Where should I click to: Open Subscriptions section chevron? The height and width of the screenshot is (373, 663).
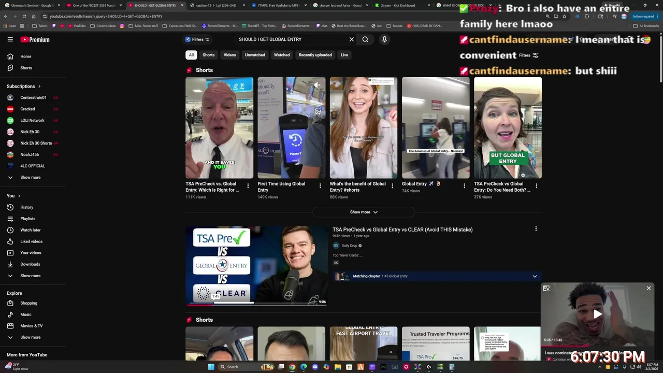pos(39,87)
